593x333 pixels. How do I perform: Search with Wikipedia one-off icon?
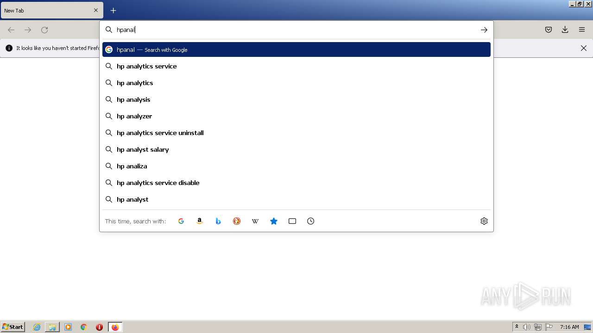(255, 221)
